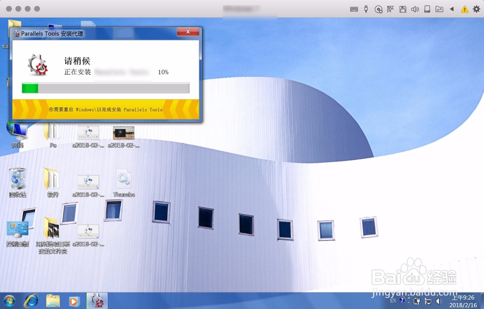The width and height of the screenshot is (484, 309).
Task: Select the 软件 folder icon
Action: coord(52,183)
